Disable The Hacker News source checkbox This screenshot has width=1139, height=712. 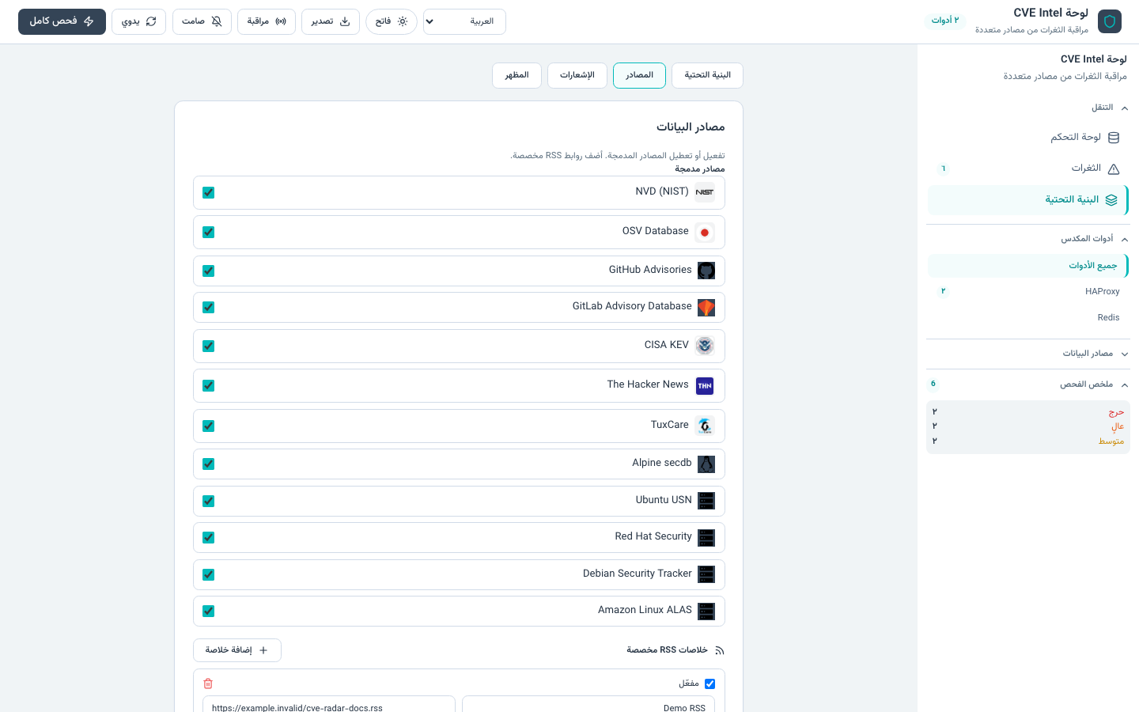[x=209, y=385]
